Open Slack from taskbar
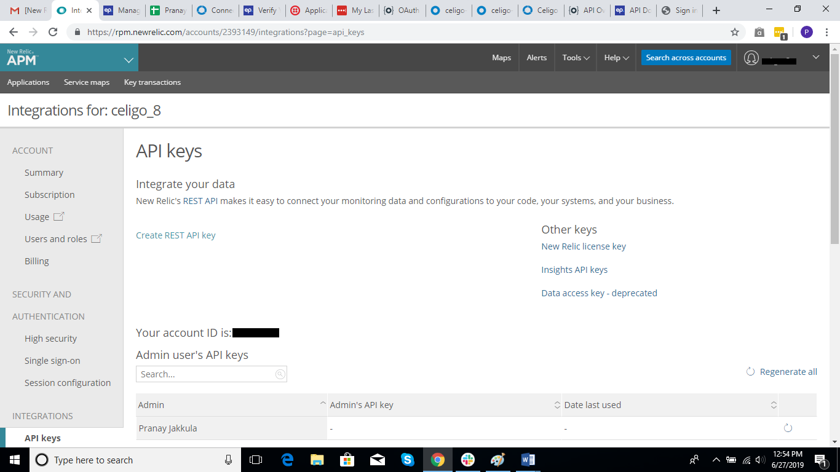Image resolution: width=840 pixels, height=472 pixels. point(468,460)
